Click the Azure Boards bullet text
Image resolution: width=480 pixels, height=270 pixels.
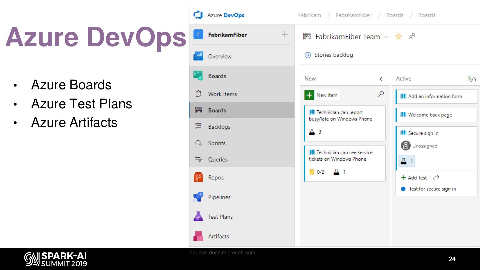pyautogui.click(x=71, y=85)
